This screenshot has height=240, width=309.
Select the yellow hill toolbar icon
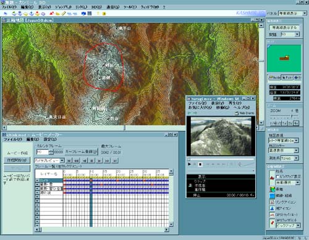click(x=57, y=14)
